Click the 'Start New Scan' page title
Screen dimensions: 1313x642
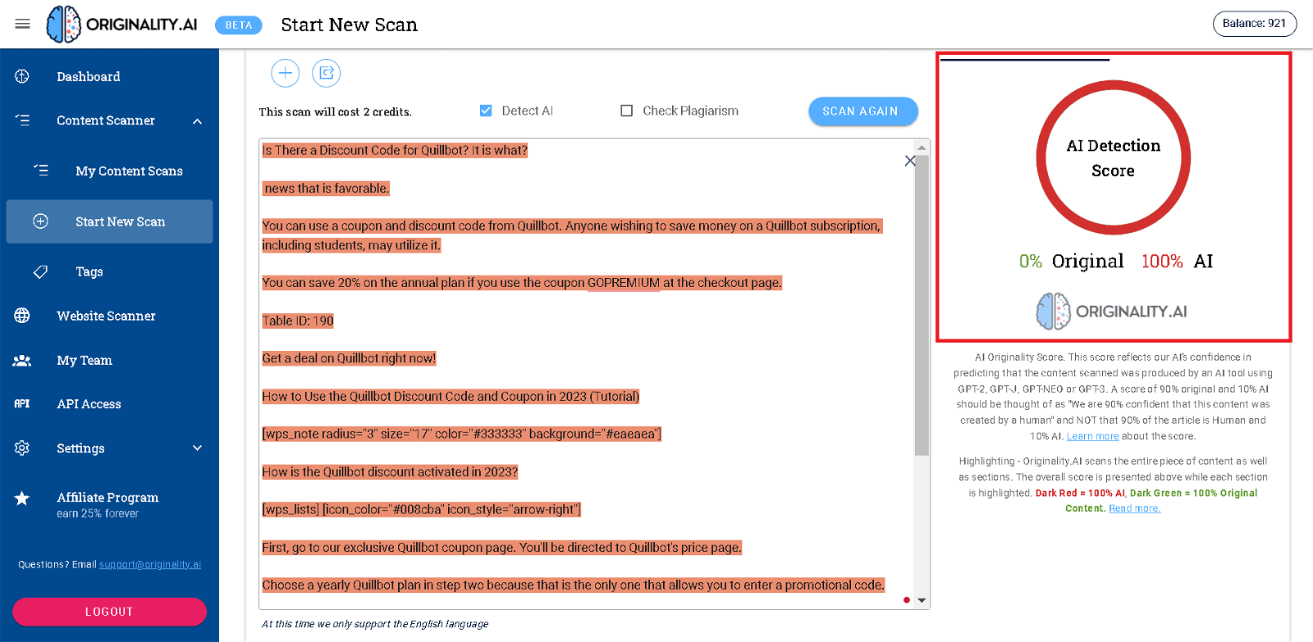tap(350, 25)
